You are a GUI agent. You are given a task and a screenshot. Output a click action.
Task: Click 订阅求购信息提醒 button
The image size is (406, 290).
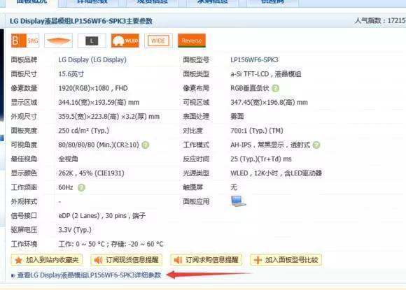click(206, 260)
